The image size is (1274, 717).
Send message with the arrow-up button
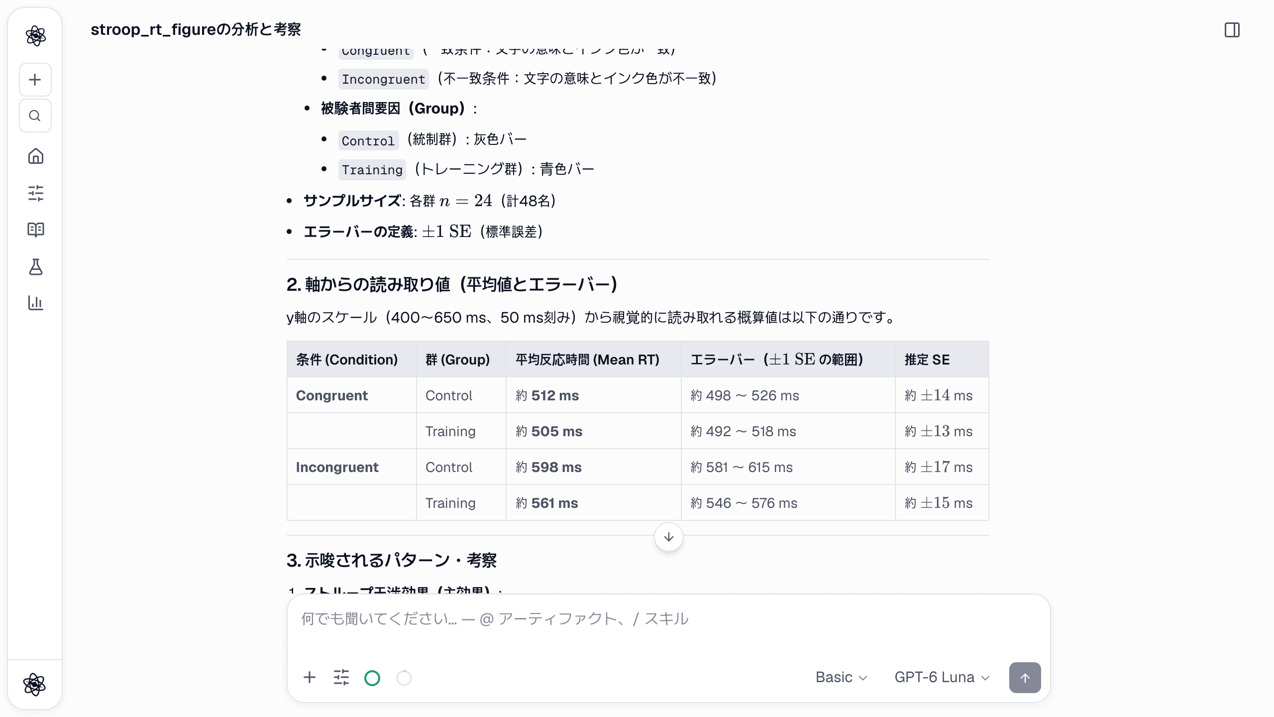1025,677
